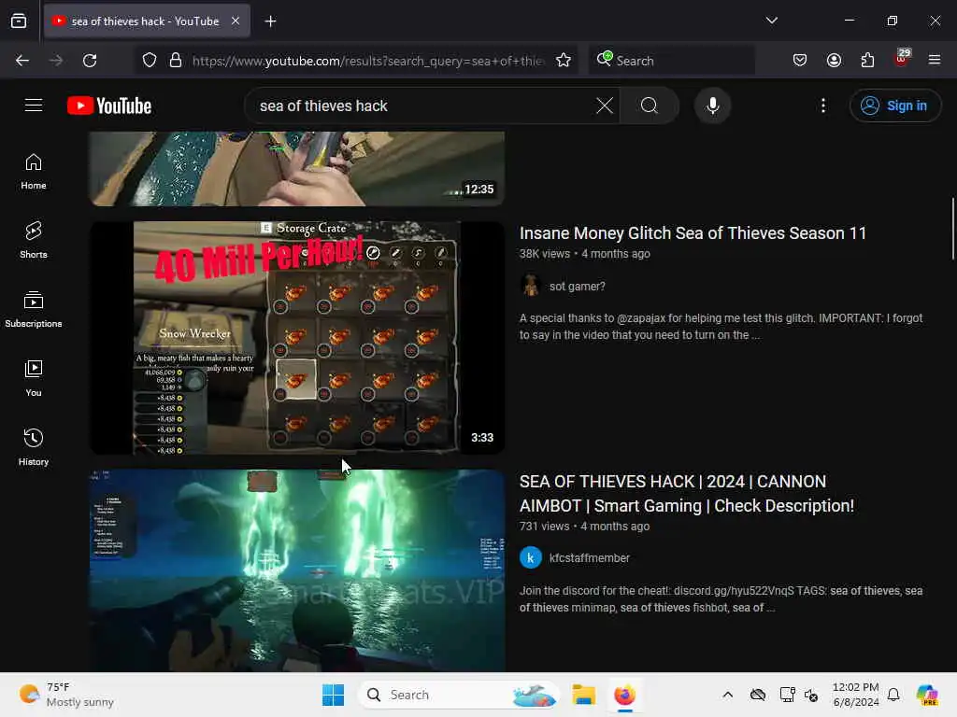Select the sea of thieves hack YouTube tab
Image resolution: width=957 pixels, height=717 pixels.
(x=147, y=21)
